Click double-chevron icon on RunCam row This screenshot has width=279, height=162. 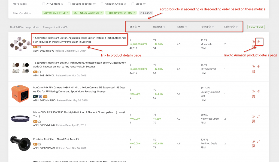[254, 92]
